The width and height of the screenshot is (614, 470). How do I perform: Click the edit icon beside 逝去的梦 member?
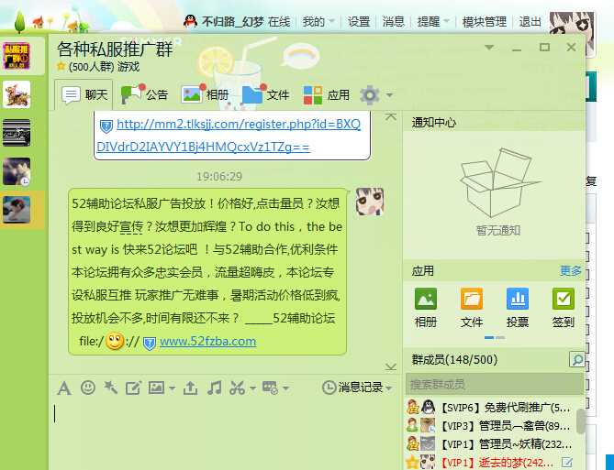coord(566,462)
